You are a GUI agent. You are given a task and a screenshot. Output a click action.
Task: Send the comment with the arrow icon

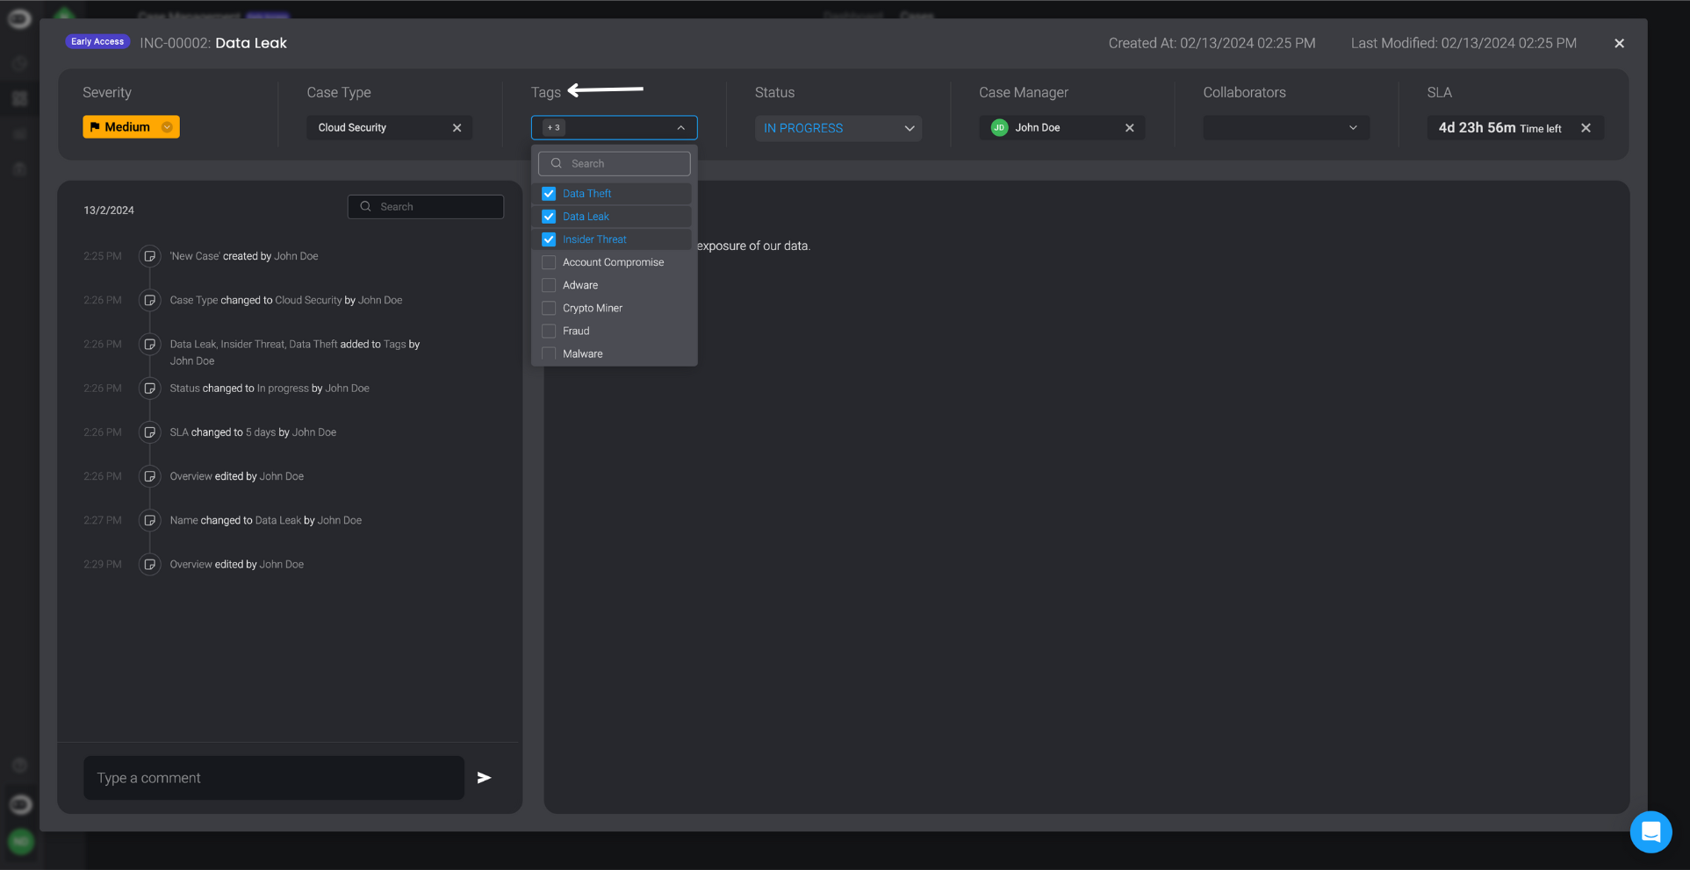tap(484, 778)
